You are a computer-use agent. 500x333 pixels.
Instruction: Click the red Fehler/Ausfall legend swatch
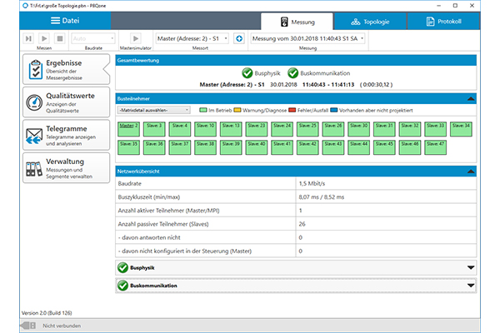pos(292,110)
